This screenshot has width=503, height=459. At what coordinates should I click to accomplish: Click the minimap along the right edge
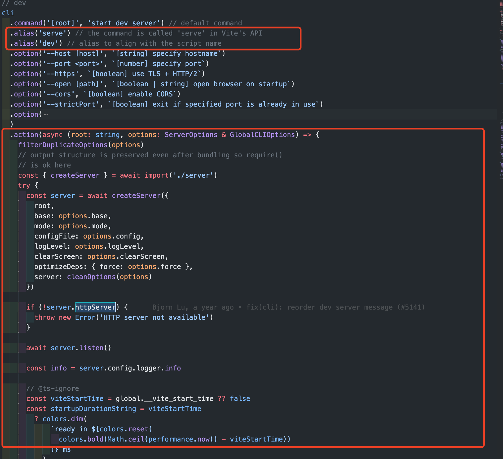click(501, 90)
